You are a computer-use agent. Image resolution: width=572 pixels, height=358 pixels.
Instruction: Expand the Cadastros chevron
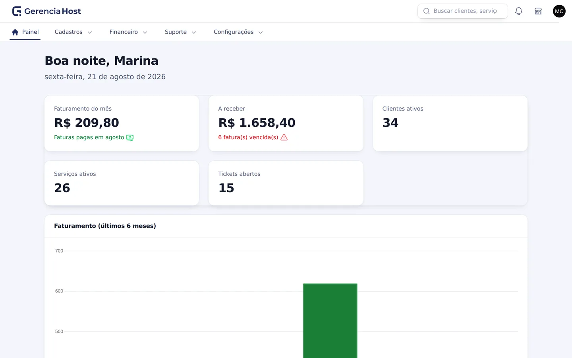(x=90, y=33)
